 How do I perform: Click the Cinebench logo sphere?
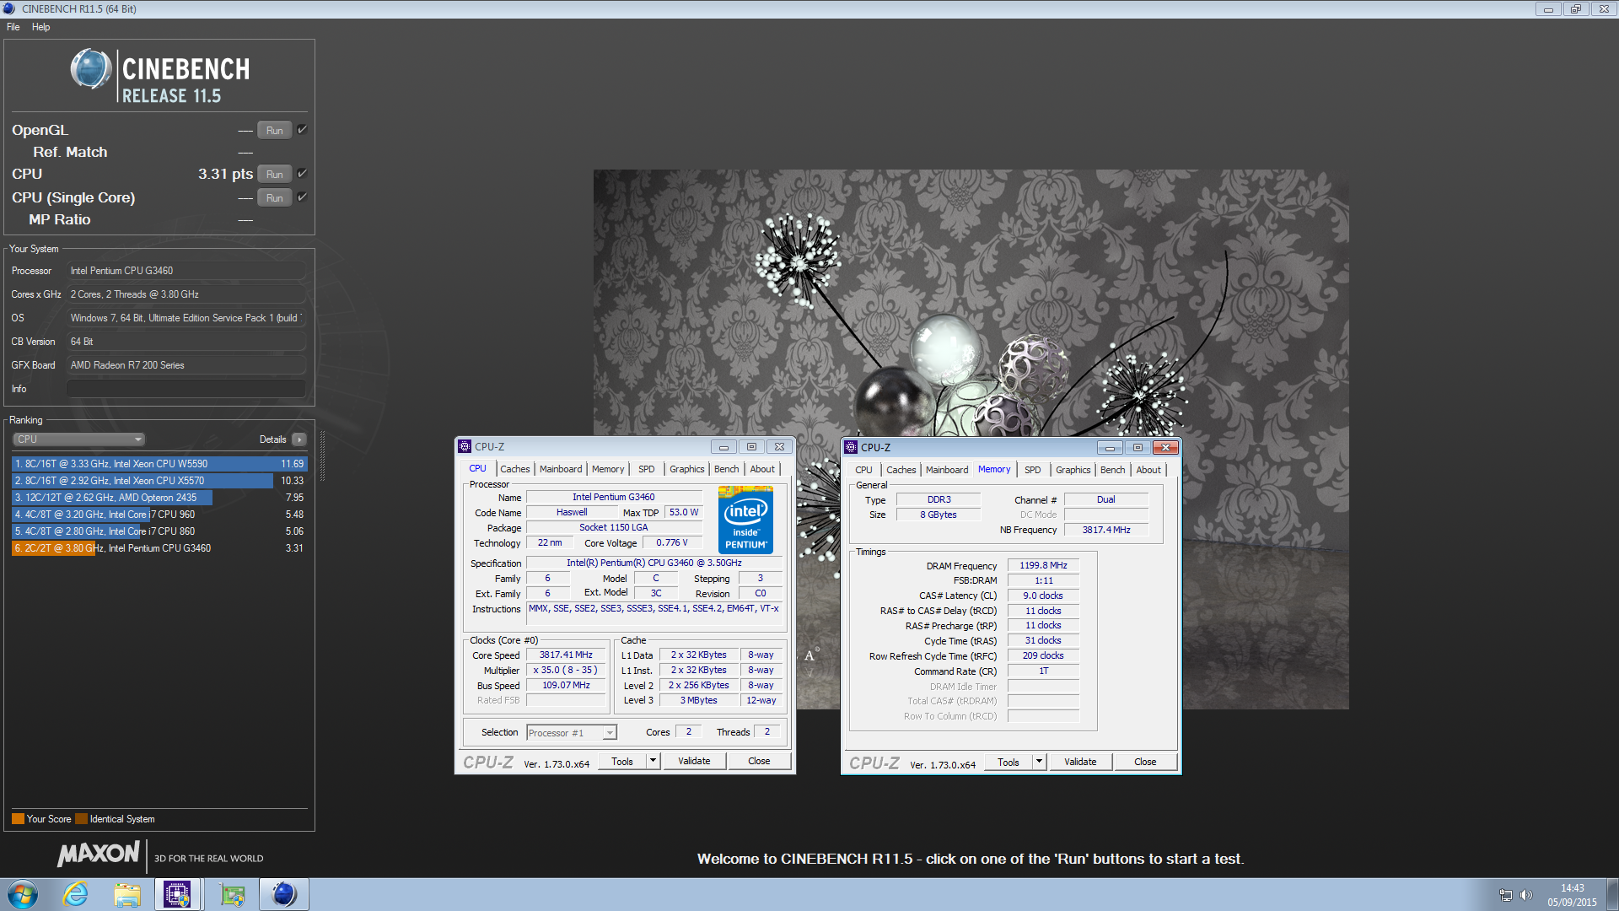pos(91,69)
